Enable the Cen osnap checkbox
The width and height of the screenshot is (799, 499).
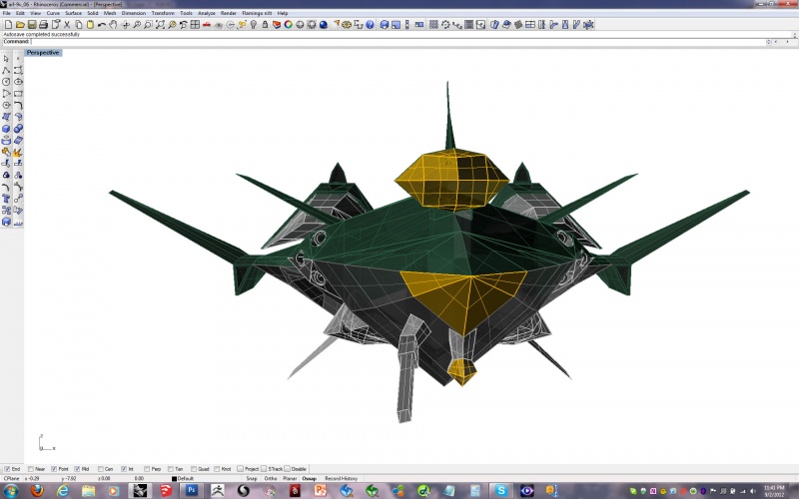click(101, 469)
